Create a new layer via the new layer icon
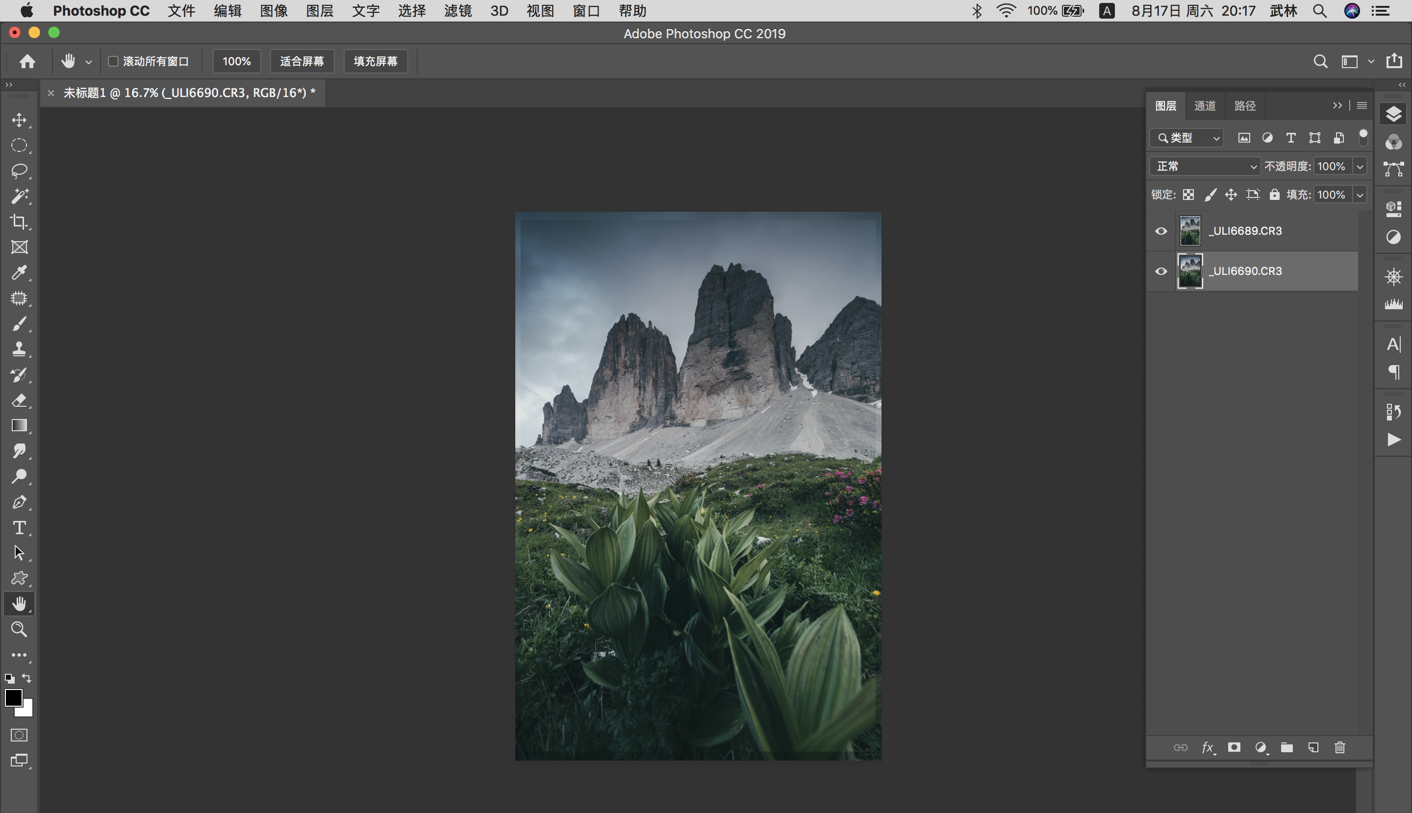Viewport: 1412px width, 813px height. click(x=1313, y=747)
